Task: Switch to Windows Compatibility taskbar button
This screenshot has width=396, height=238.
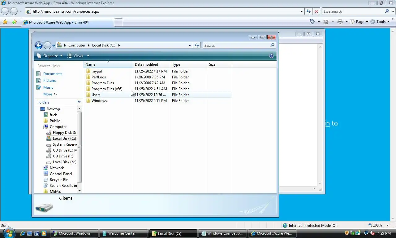Action: pyautogui.click(x=223, y=233)
